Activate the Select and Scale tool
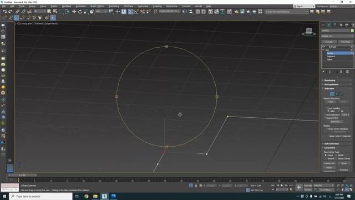The width and height of the screenshot is (355, 200). [x=86, y=12]
